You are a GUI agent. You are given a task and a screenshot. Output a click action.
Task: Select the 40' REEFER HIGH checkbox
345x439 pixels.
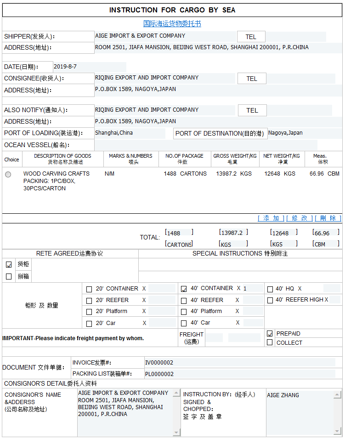click(x=270, y=300)
